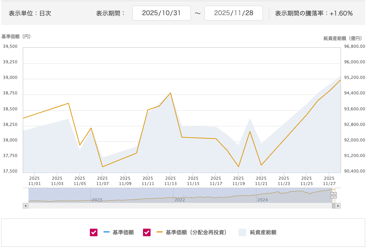Jump to 2022 in the navigator timeline
The image size is (366, 248).
tap(180, 200)
